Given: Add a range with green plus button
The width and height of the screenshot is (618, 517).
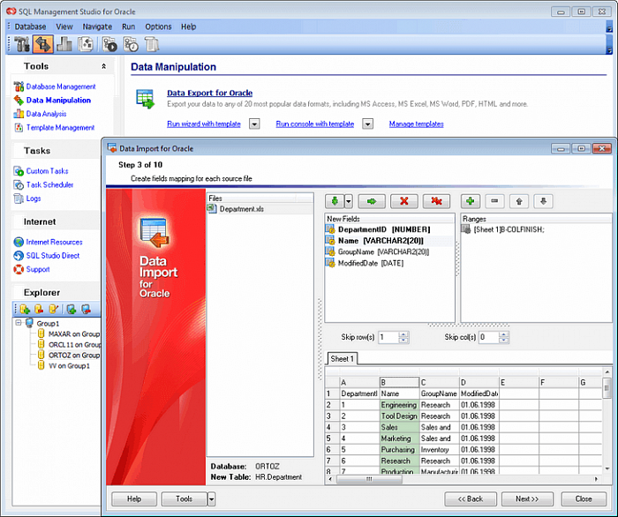Looking at the screenshot, I should coord(471,201).
